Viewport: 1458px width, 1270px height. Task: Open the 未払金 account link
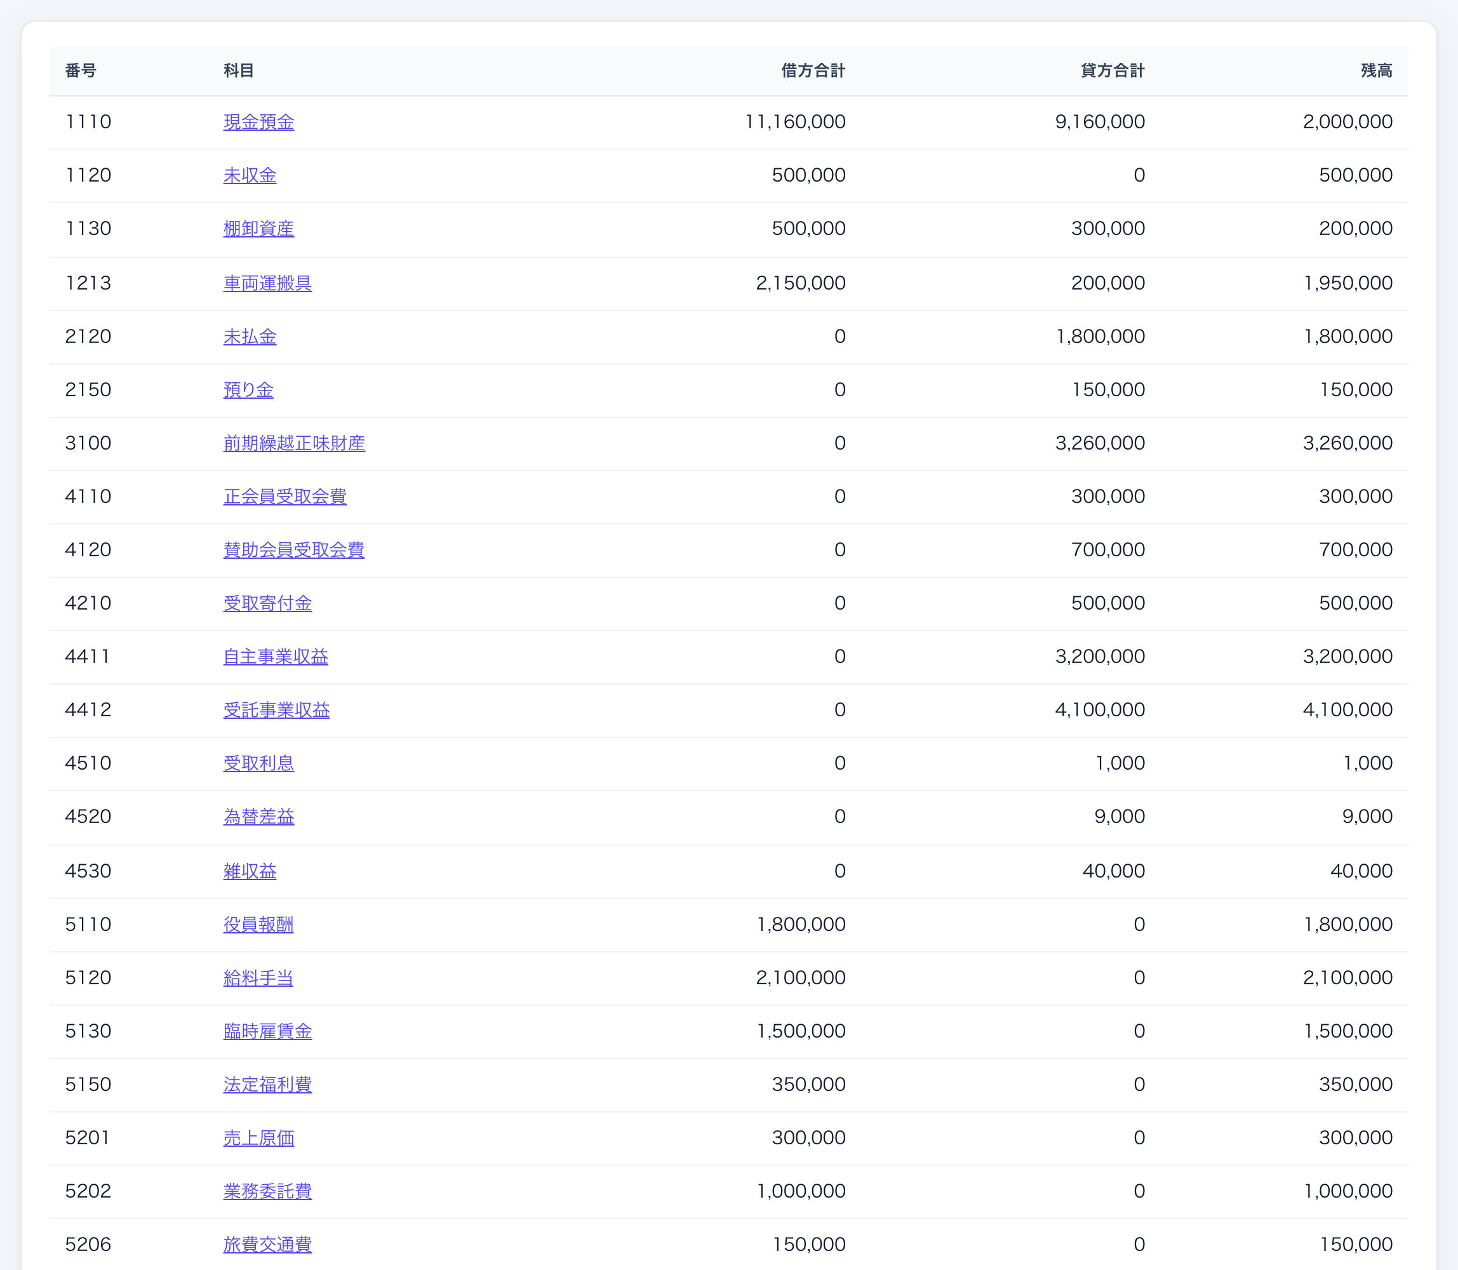(x=250, y=336)
